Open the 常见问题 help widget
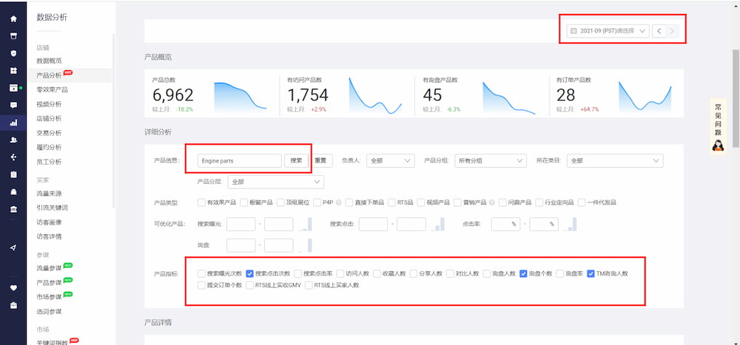This screenshot has width=740, height=345. pos(717,126)
